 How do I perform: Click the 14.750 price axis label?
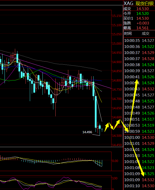click(117, 90)
